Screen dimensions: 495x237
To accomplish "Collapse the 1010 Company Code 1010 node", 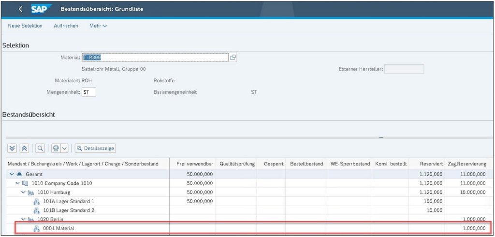I will pyautogui.click(x=18, y=183).
